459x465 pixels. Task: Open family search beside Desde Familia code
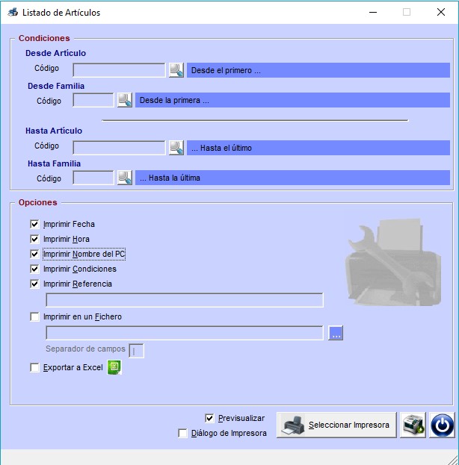pos(125,100)
